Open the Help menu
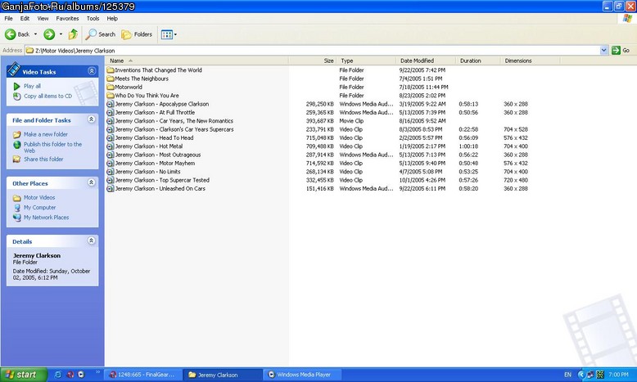 click(x=112, y=18)
